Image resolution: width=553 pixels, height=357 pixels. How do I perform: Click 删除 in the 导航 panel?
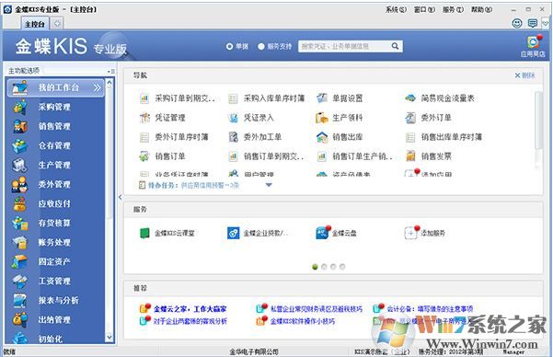[524, 75]
